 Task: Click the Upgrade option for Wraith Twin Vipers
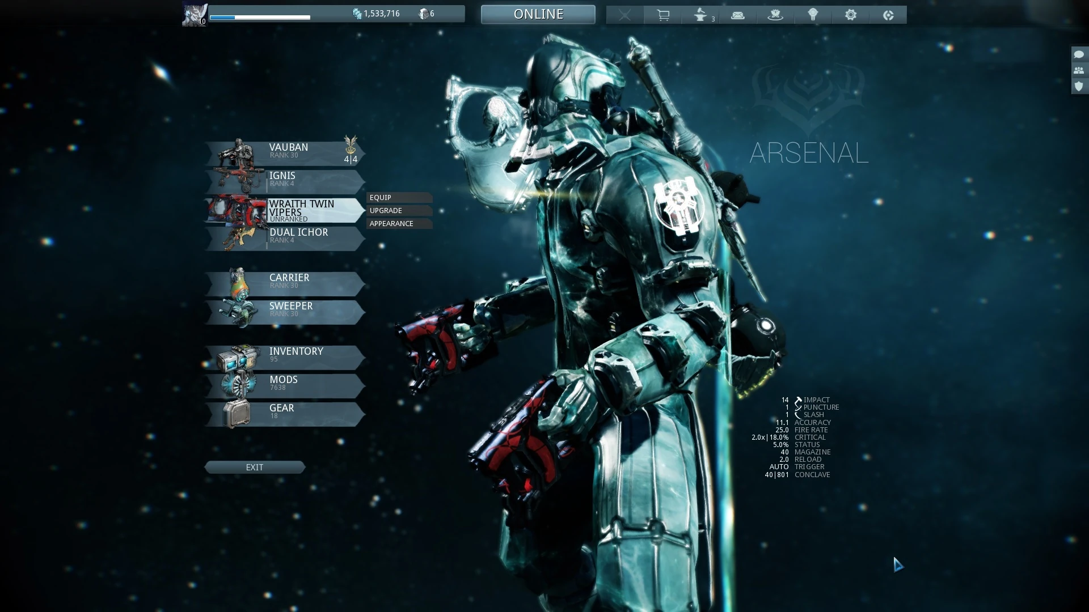click(x=398, y=210)
